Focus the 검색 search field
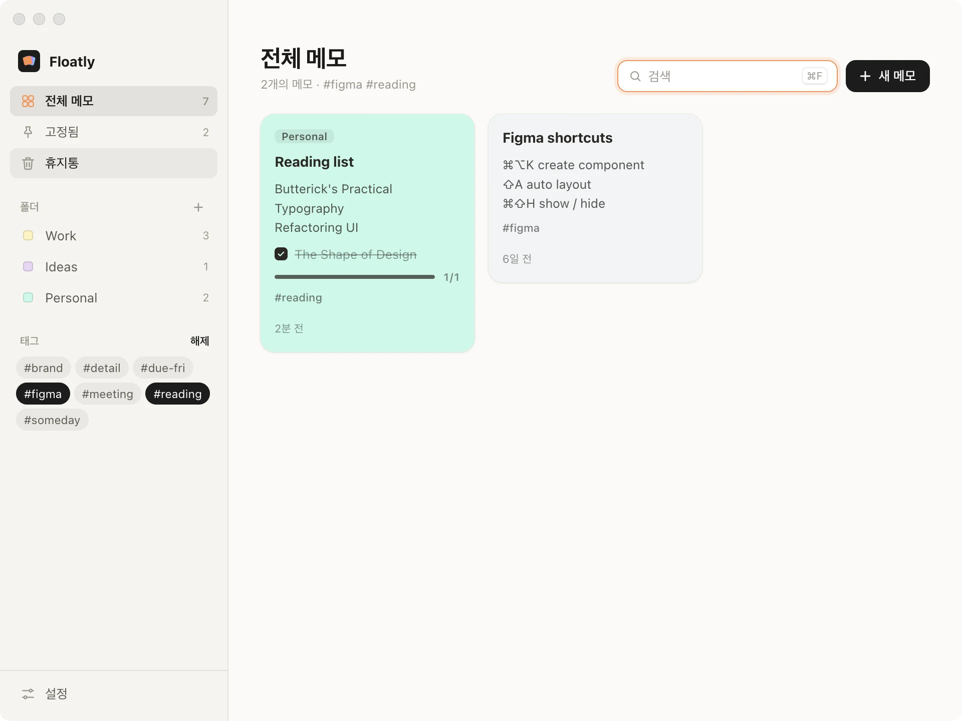The height and width of the screenshot is (721, 962). point(727,76)
